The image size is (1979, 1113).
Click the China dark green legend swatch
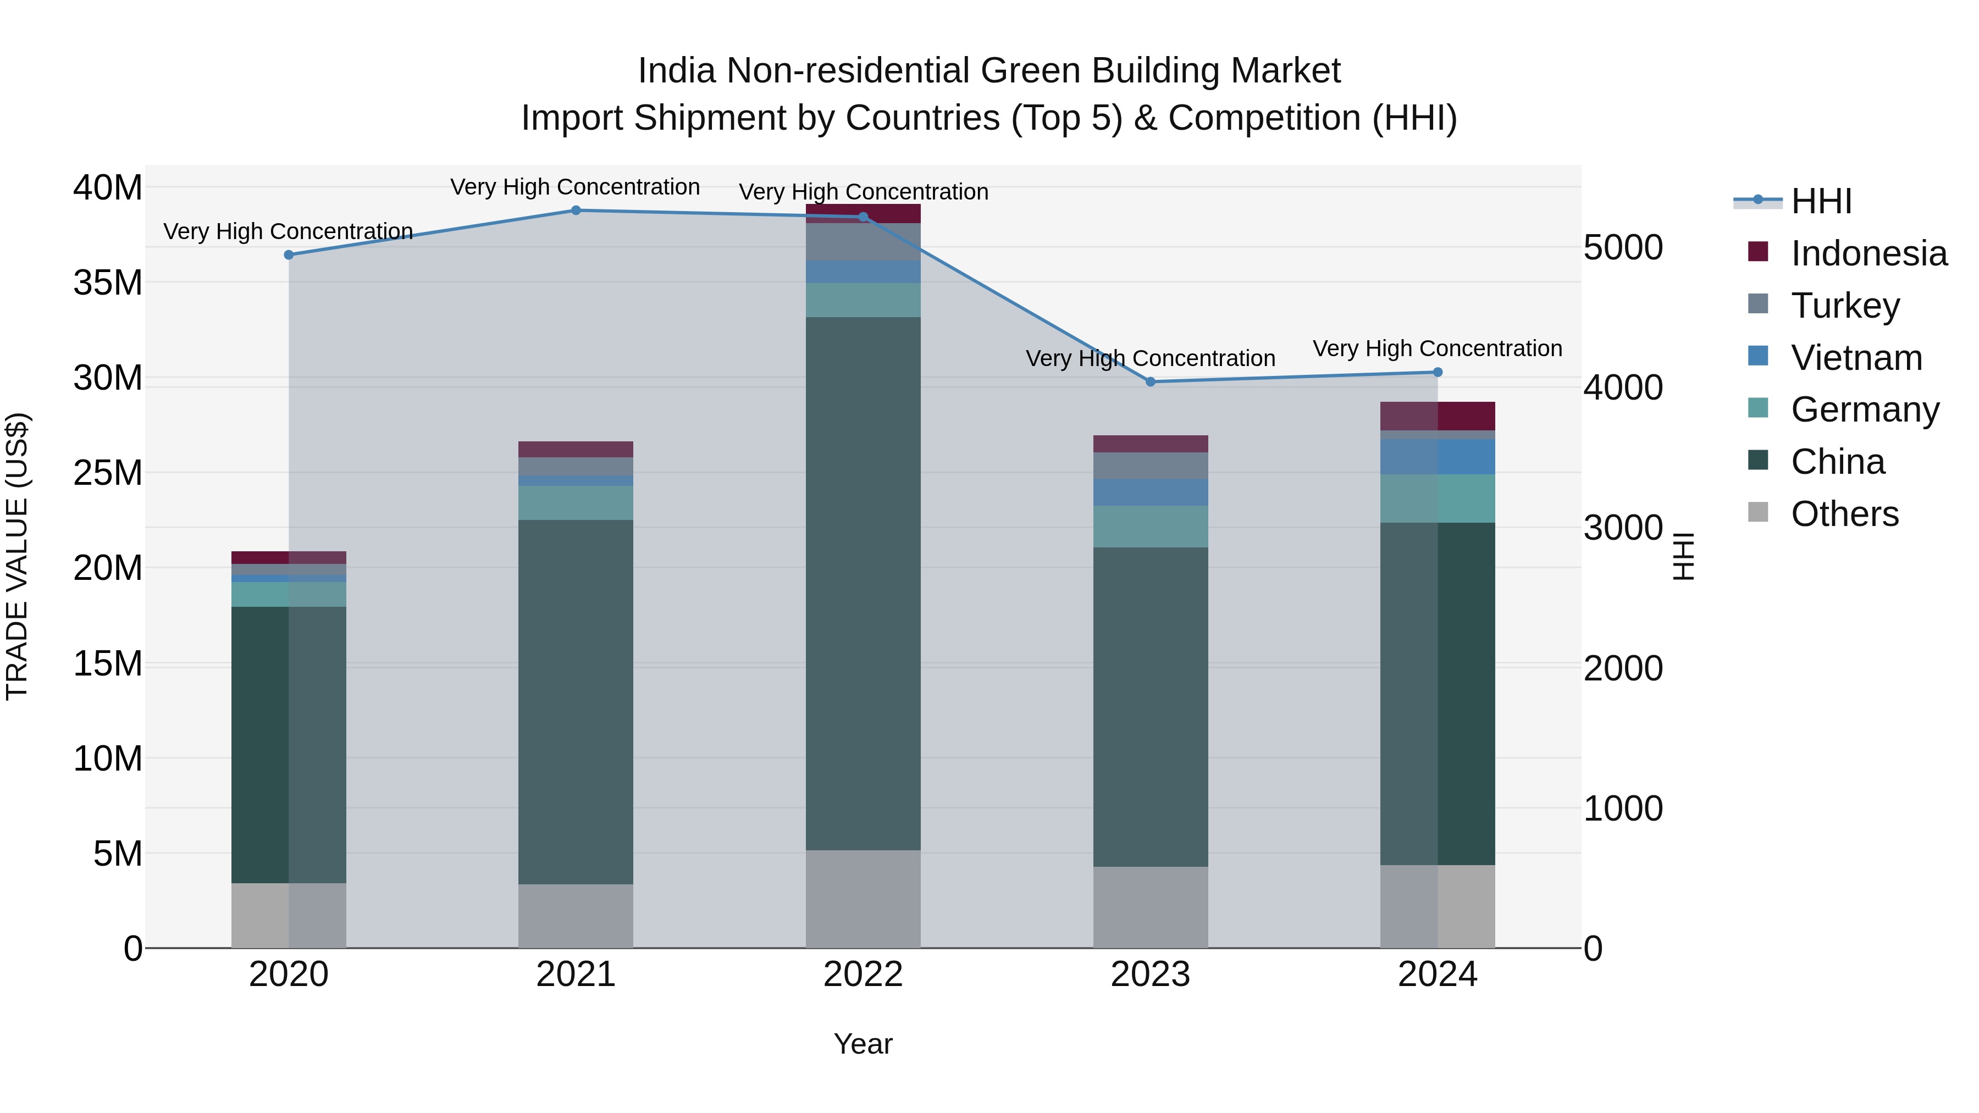click(x=1758, y=460)
